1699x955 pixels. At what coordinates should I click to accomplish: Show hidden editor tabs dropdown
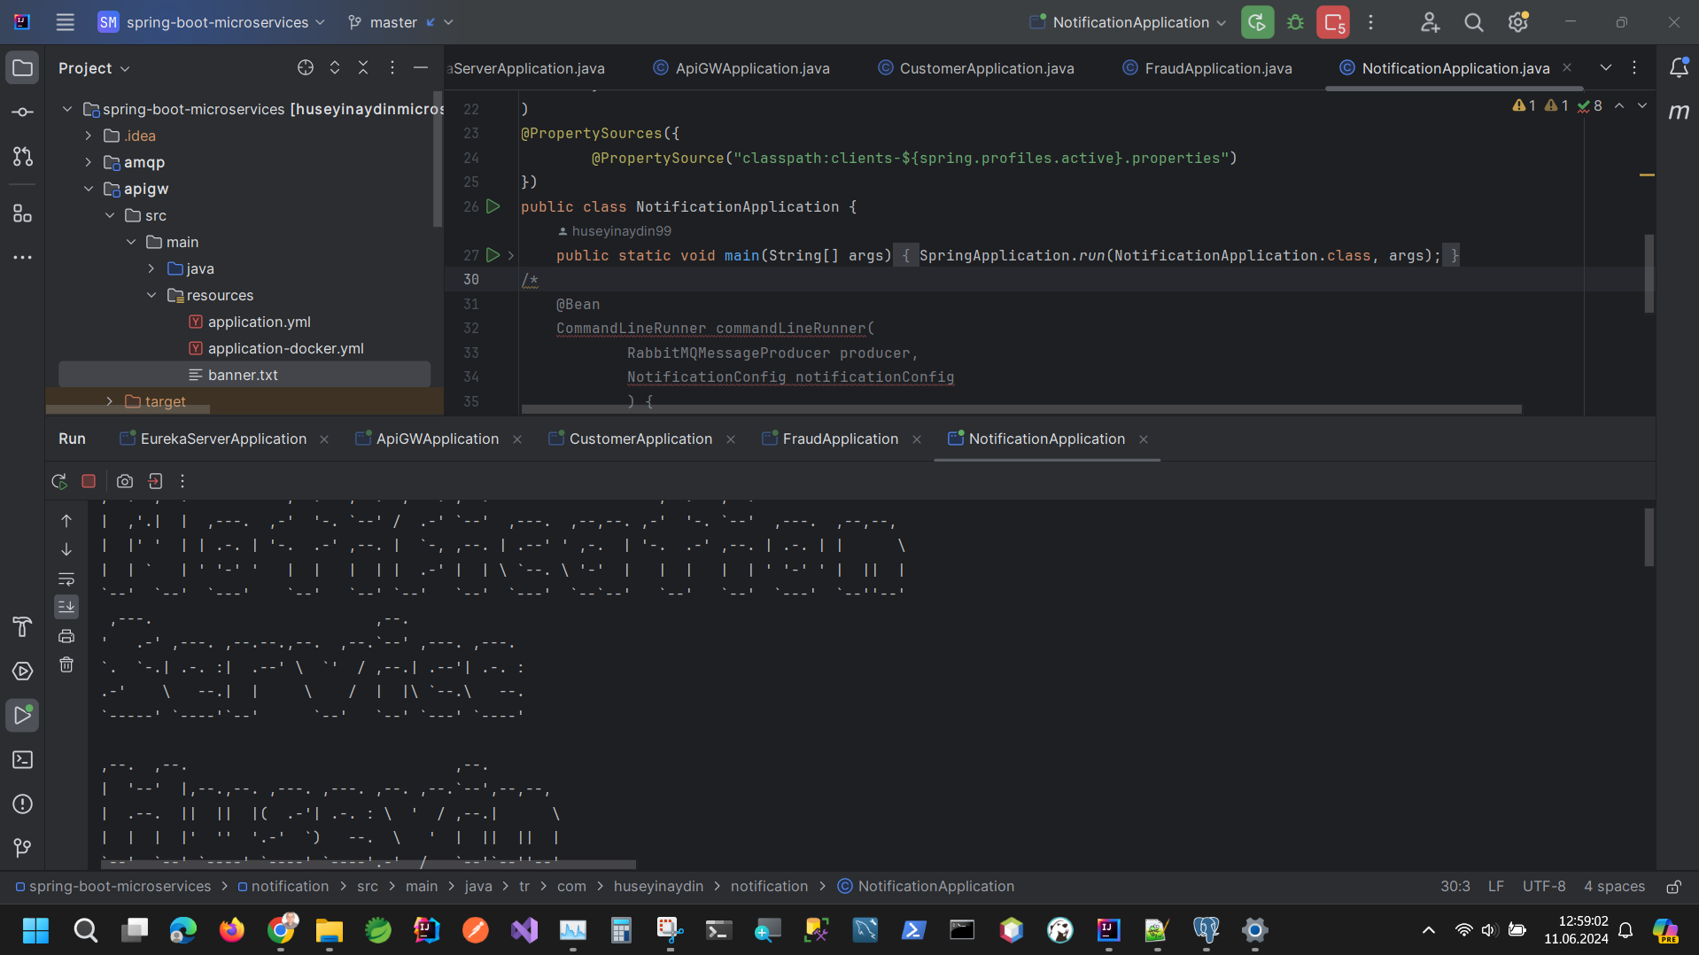pos(1605,67)
